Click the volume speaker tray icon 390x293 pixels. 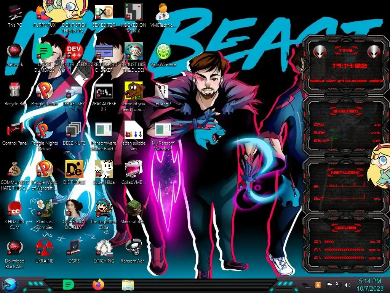pos(348,285)
